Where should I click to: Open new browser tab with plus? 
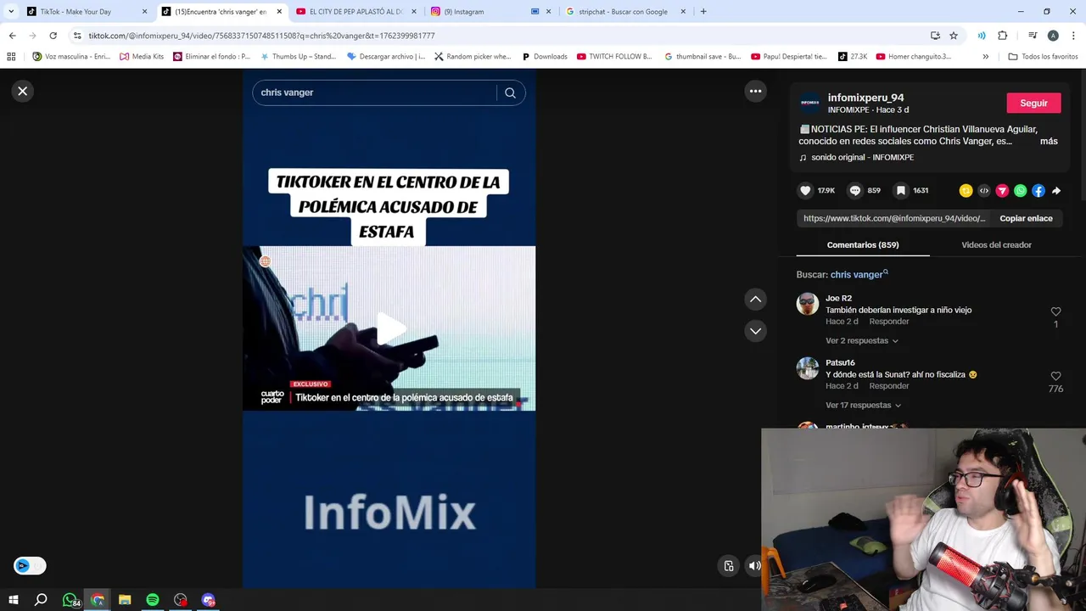703,12
